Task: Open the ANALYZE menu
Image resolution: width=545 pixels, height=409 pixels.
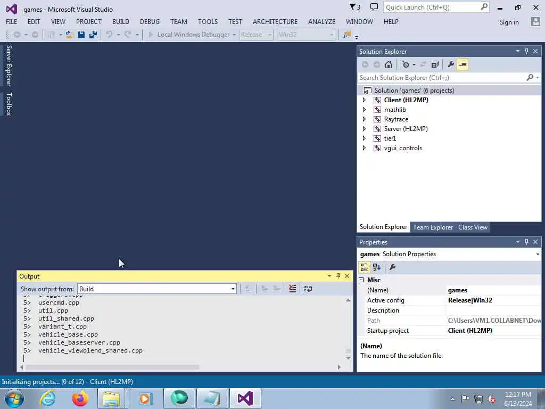Action: (321, 21)
